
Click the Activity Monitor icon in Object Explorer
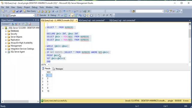(x=30, y=24)
